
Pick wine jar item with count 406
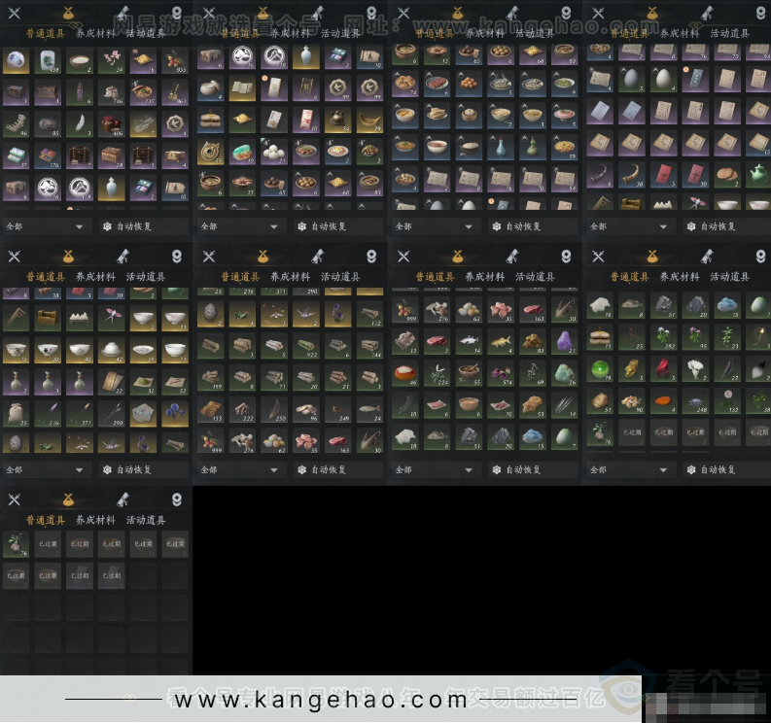(112, 123)
